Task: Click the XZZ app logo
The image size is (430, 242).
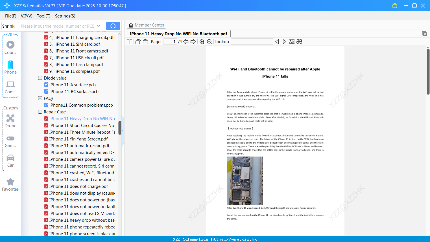Action: pos(7,6)
